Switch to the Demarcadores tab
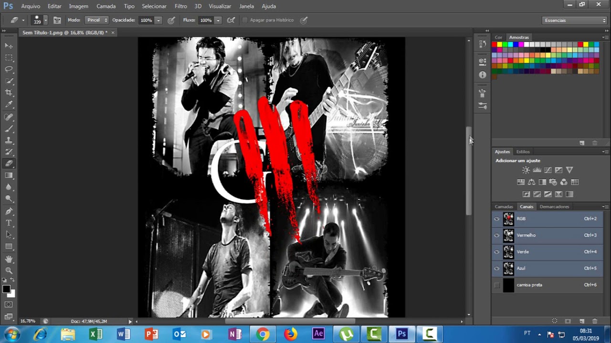Image resolution: width=611 pixels, height=343 pixels. [x=554, y=207]
